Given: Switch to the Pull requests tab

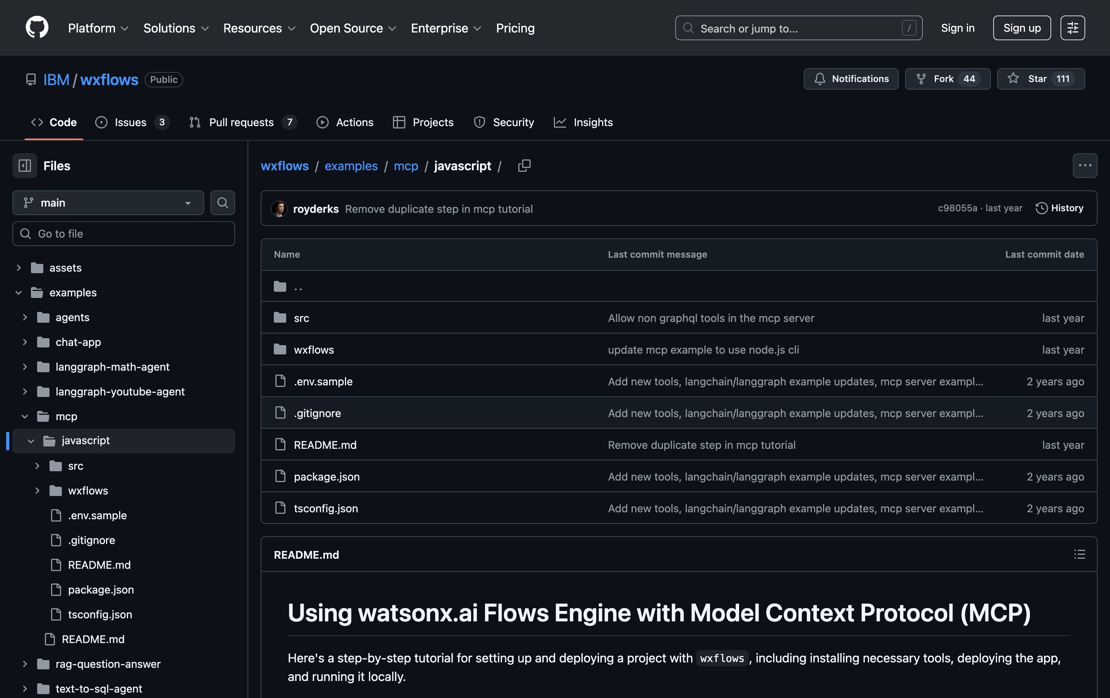Looking at the screenshot, I should (242, 122).
